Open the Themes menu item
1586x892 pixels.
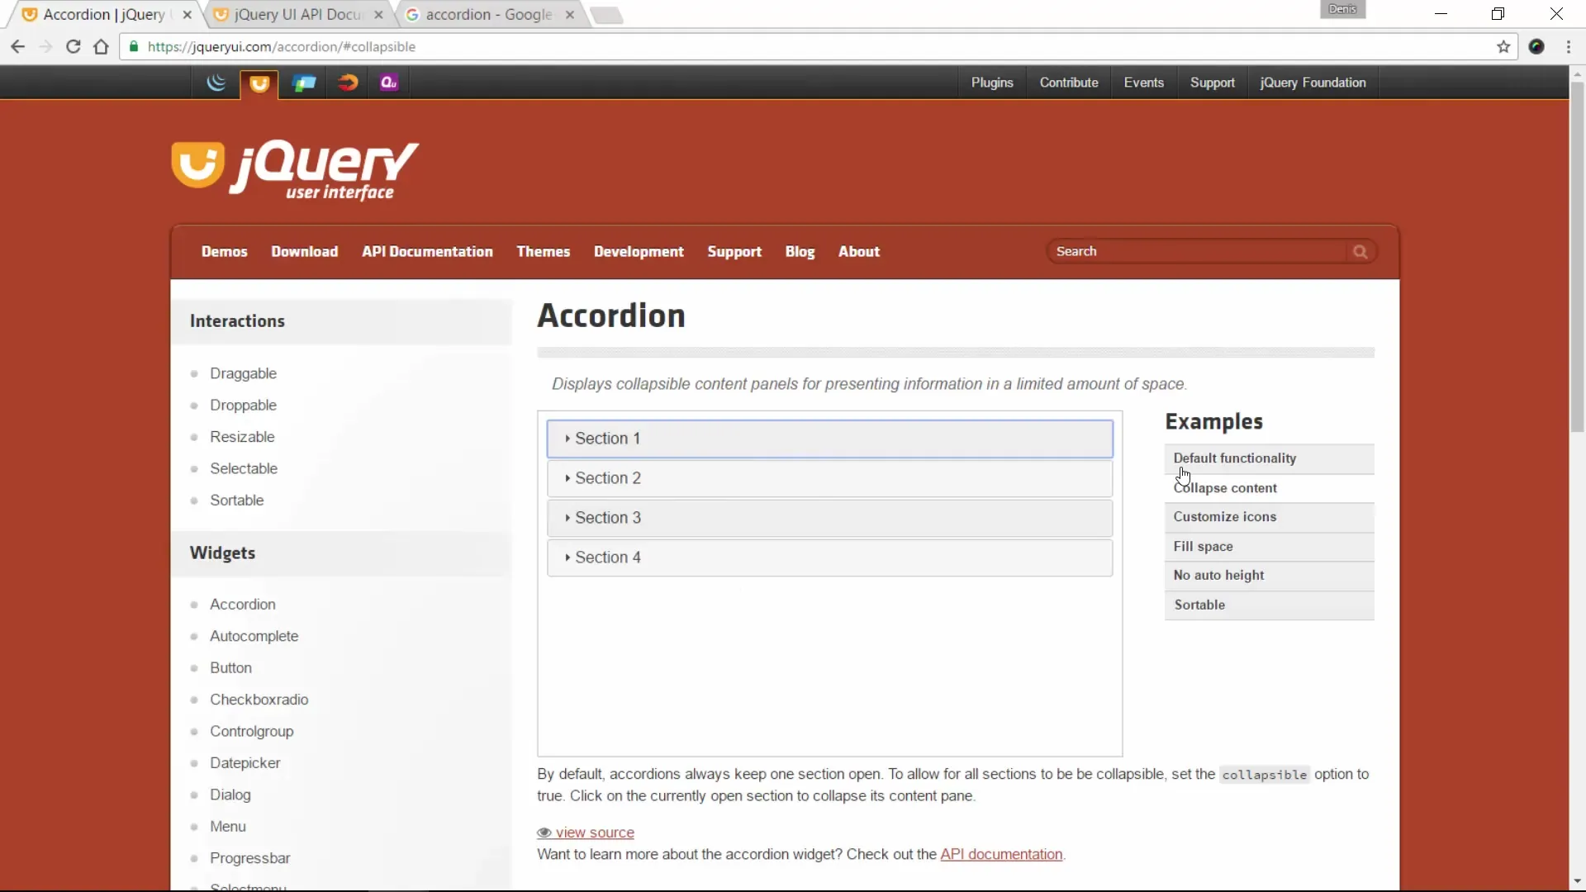tap(544, 252)
